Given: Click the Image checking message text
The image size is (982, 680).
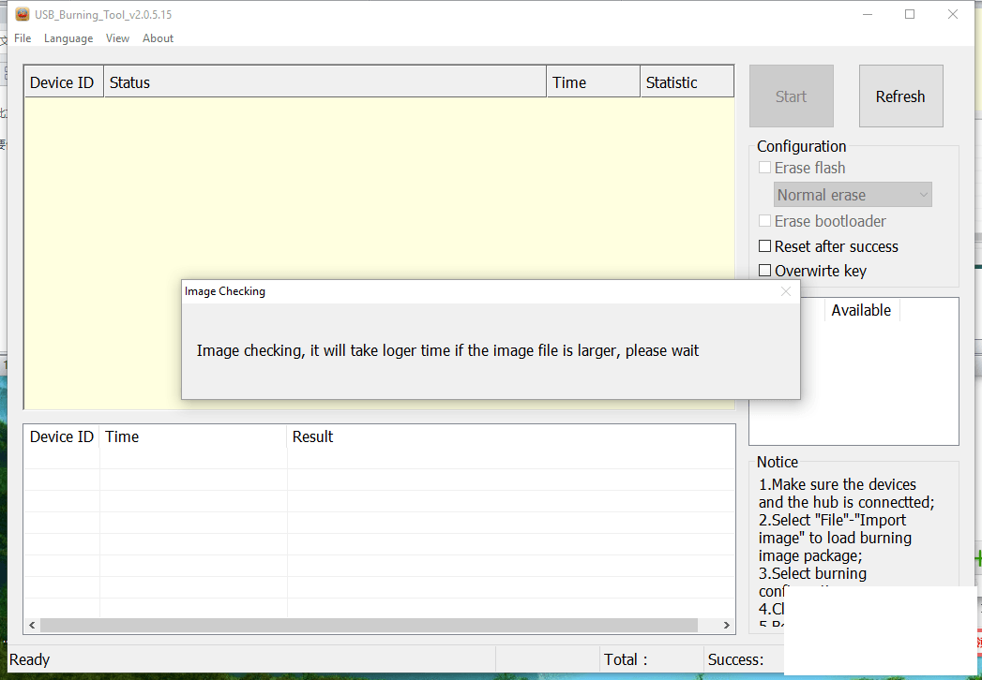Looking at the screenshot, I should (447, 351).
